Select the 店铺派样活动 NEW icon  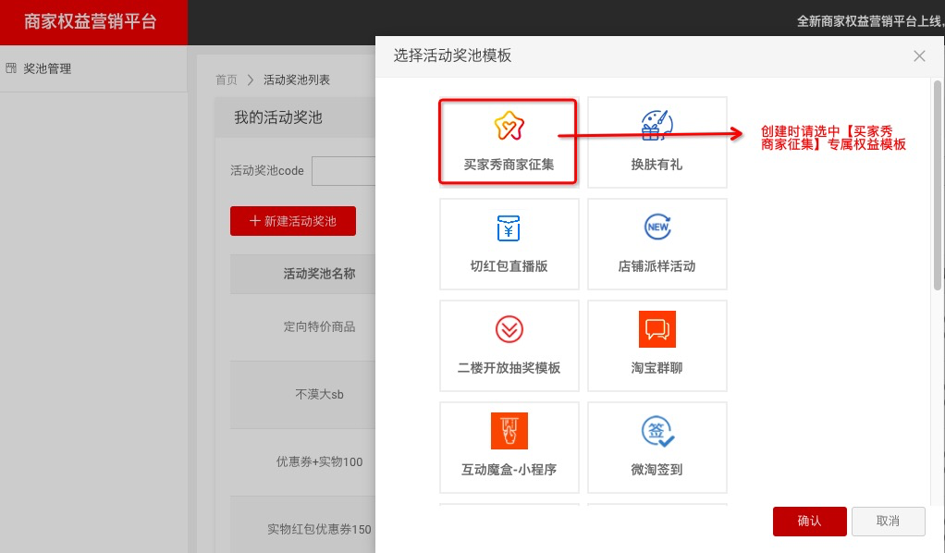point(657,227)
